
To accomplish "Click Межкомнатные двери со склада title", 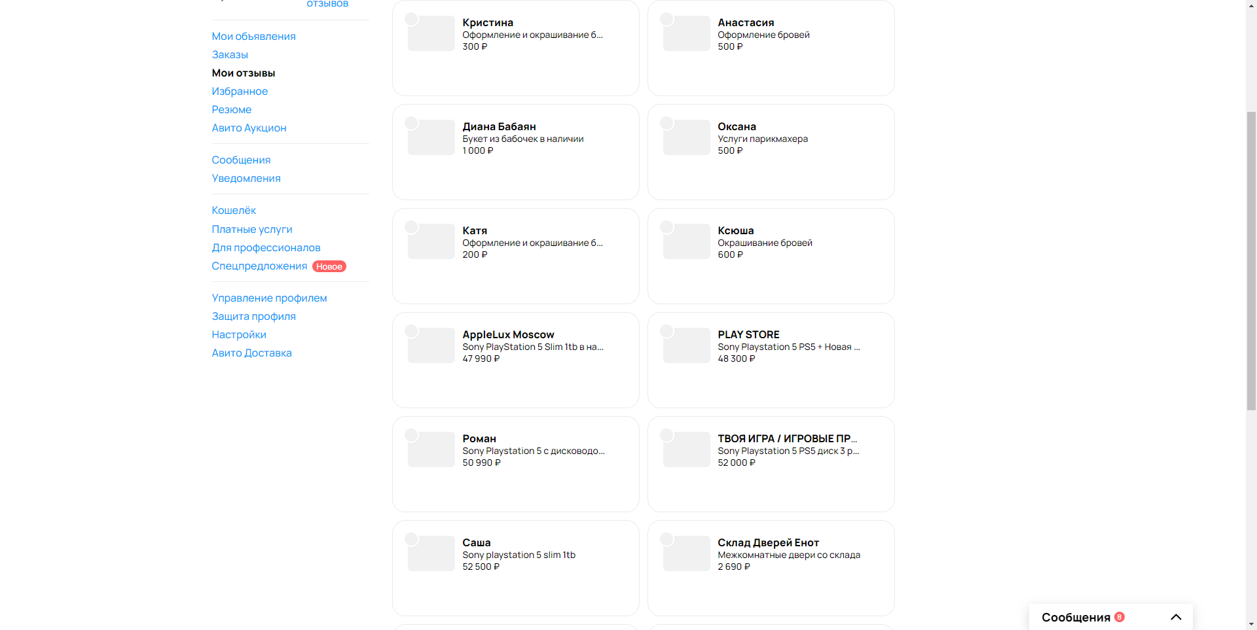I will (x=789, y=555).
